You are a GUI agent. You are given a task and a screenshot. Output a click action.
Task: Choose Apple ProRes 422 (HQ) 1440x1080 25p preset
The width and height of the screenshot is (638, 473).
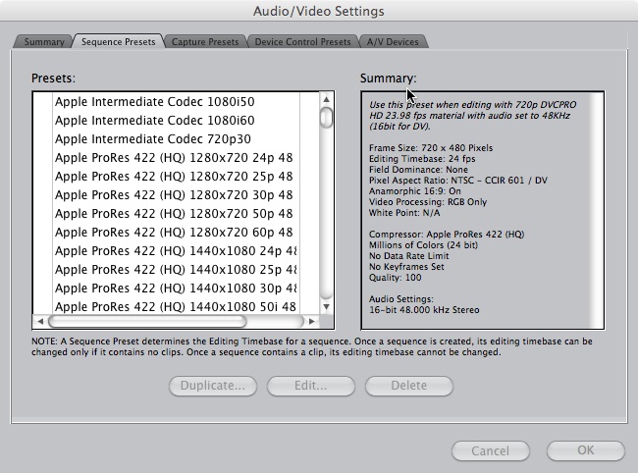[x=175, y=270]
